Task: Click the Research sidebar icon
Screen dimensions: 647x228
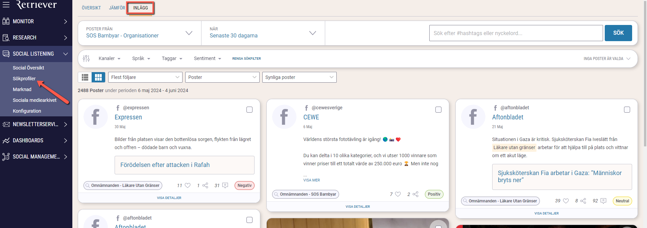Action: [x=6, y=37]
